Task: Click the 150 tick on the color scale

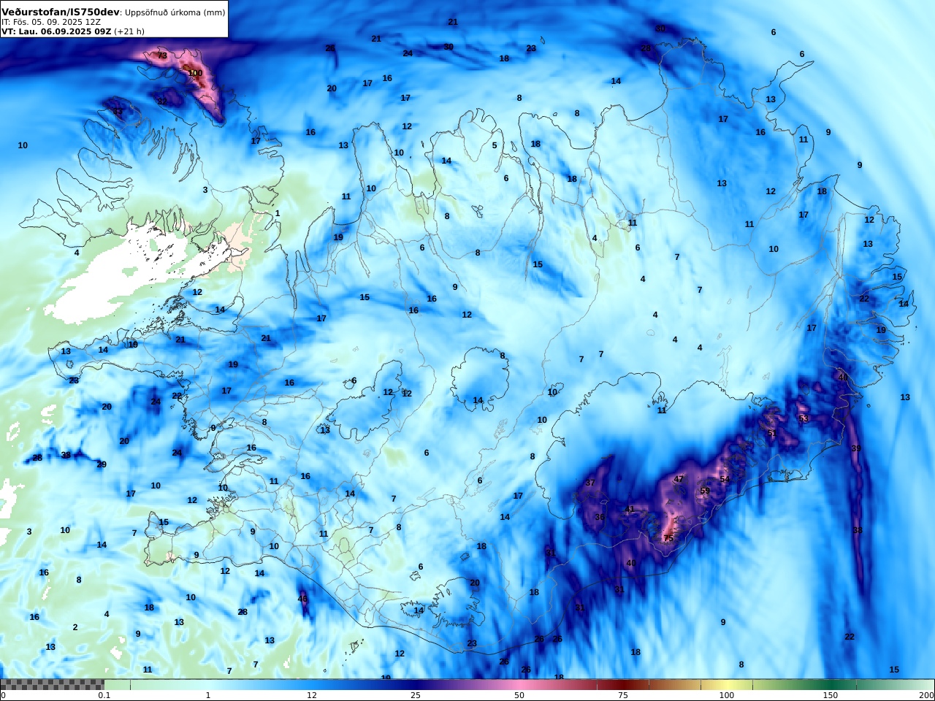Action: pyautogui.click(x=831, y=695)
